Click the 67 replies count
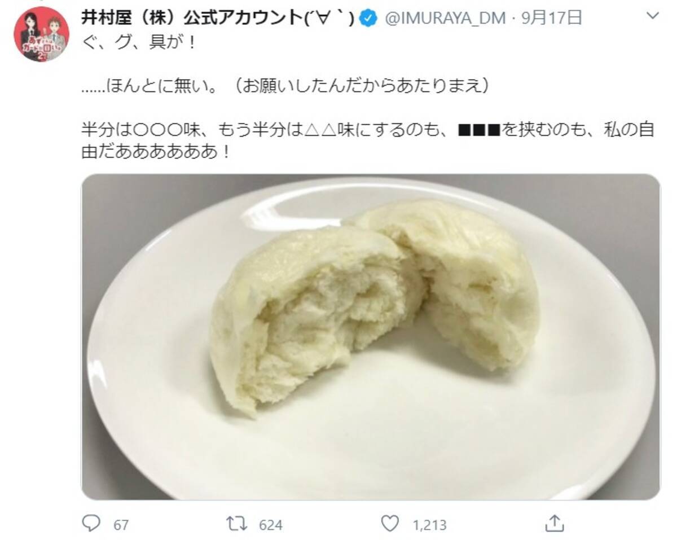This screenshot has height=540, width=677. click(x=121, y=525)
